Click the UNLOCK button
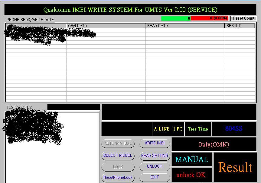This screenshot has height=183, width=261. (155, 166)
